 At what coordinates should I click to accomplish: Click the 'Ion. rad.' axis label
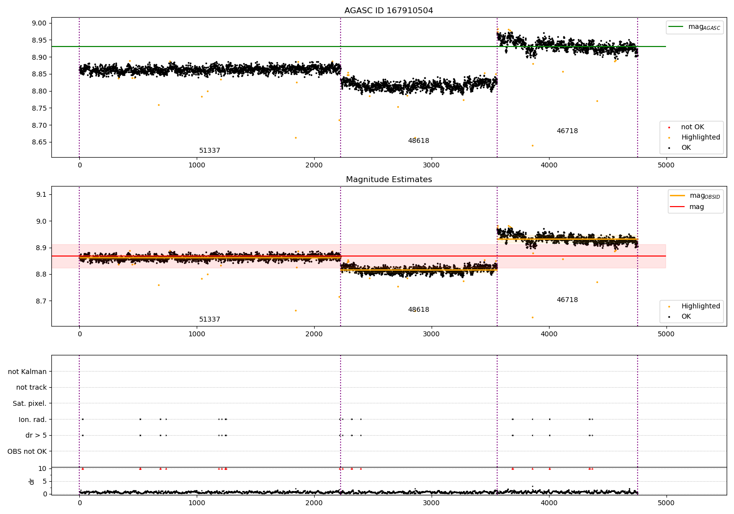(33, 420)
